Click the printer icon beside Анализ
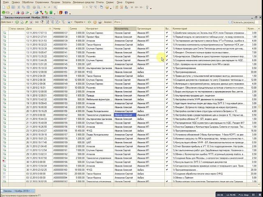 click(100, 22)
